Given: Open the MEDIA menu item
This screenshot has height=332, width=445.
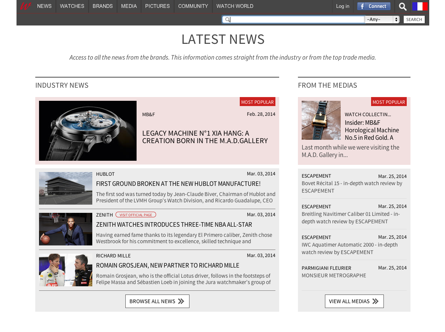Looking at the screenshot, I should point(129,6).
